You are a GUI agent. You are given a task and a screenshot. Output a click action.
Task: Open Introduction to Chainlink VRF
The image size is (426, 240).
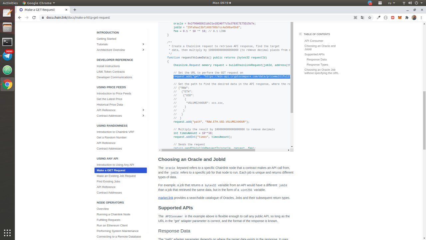point(115,132)
